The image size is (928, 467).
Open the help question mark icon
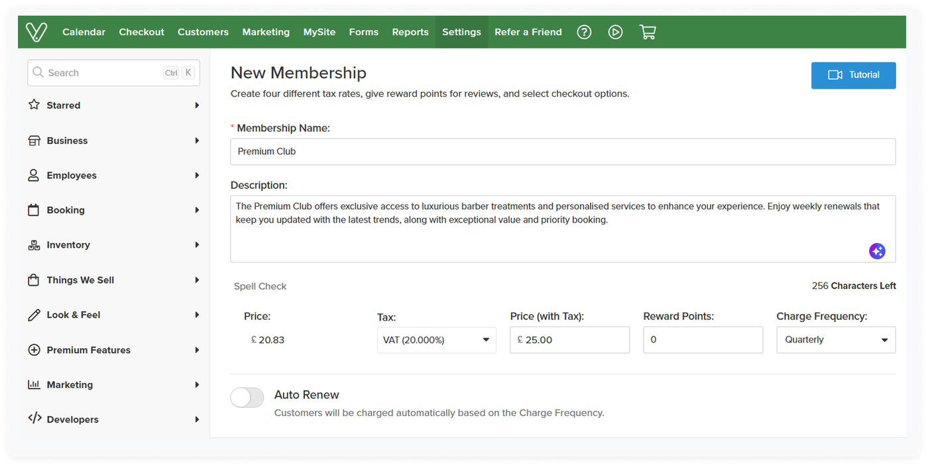(584, 31)
